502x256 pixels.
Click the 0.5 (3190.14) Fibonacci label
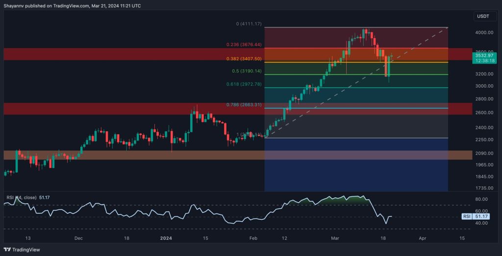(247, 71)
